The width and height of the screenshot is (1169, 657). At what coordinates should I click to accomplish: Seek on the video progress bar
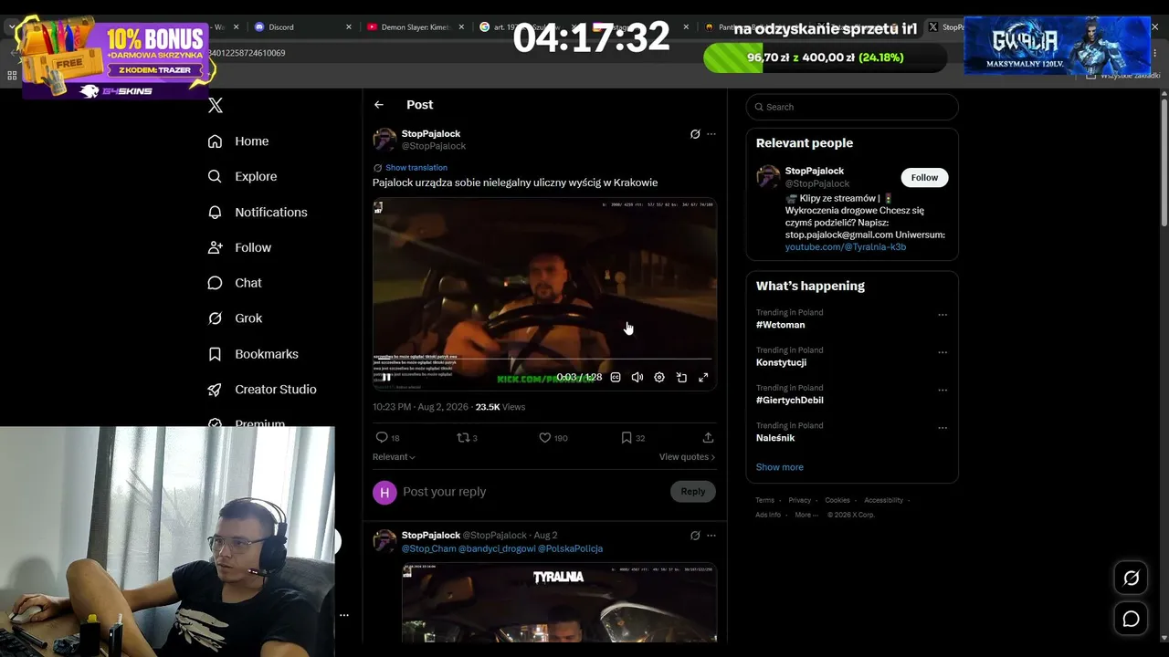(544, 360)
